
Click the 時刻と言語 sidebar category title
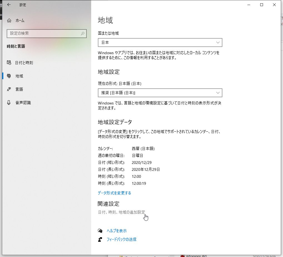point(16,46)
